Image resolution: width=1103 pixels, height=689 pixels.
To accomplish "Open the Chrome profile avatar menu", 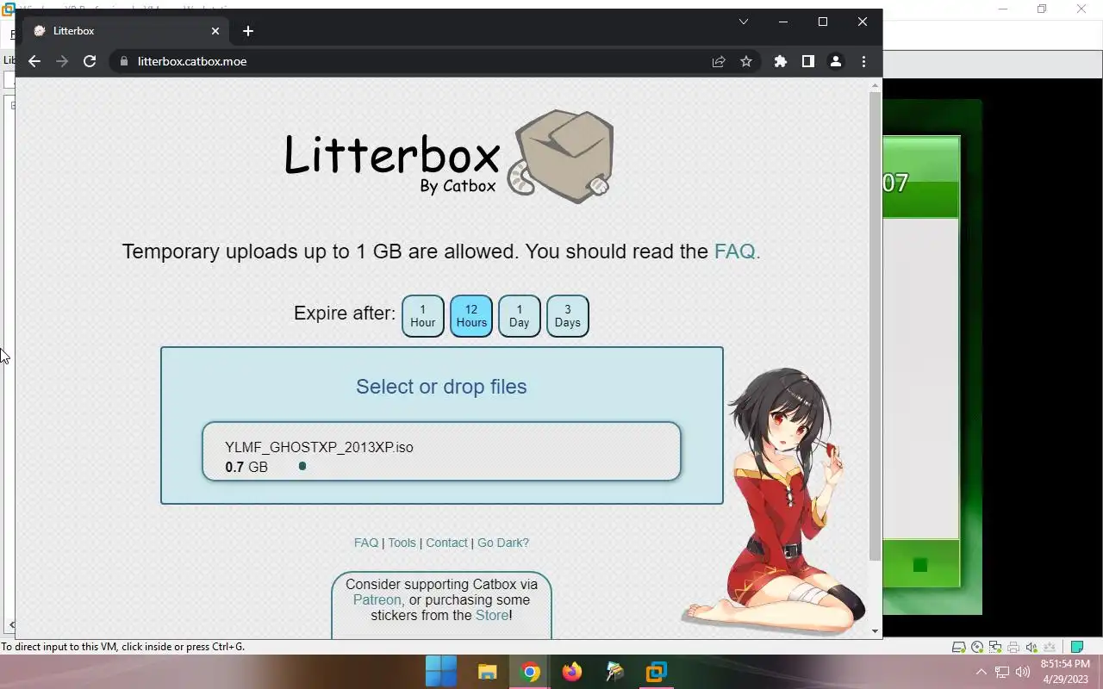I will [x=836, y=61].
